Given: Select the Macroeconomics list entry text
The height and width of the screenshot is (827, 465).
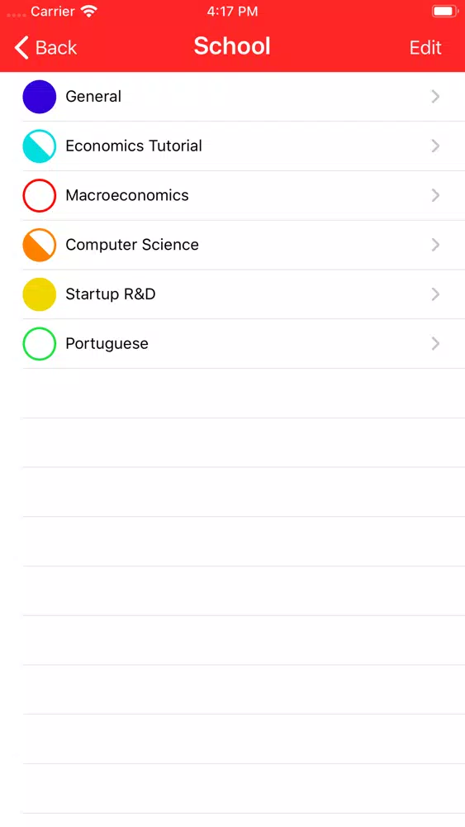Looking at the screenshot, I should point(127,195).
